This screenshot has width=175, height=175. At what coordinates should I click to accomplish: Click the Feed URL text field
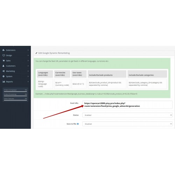pos(127,105)
